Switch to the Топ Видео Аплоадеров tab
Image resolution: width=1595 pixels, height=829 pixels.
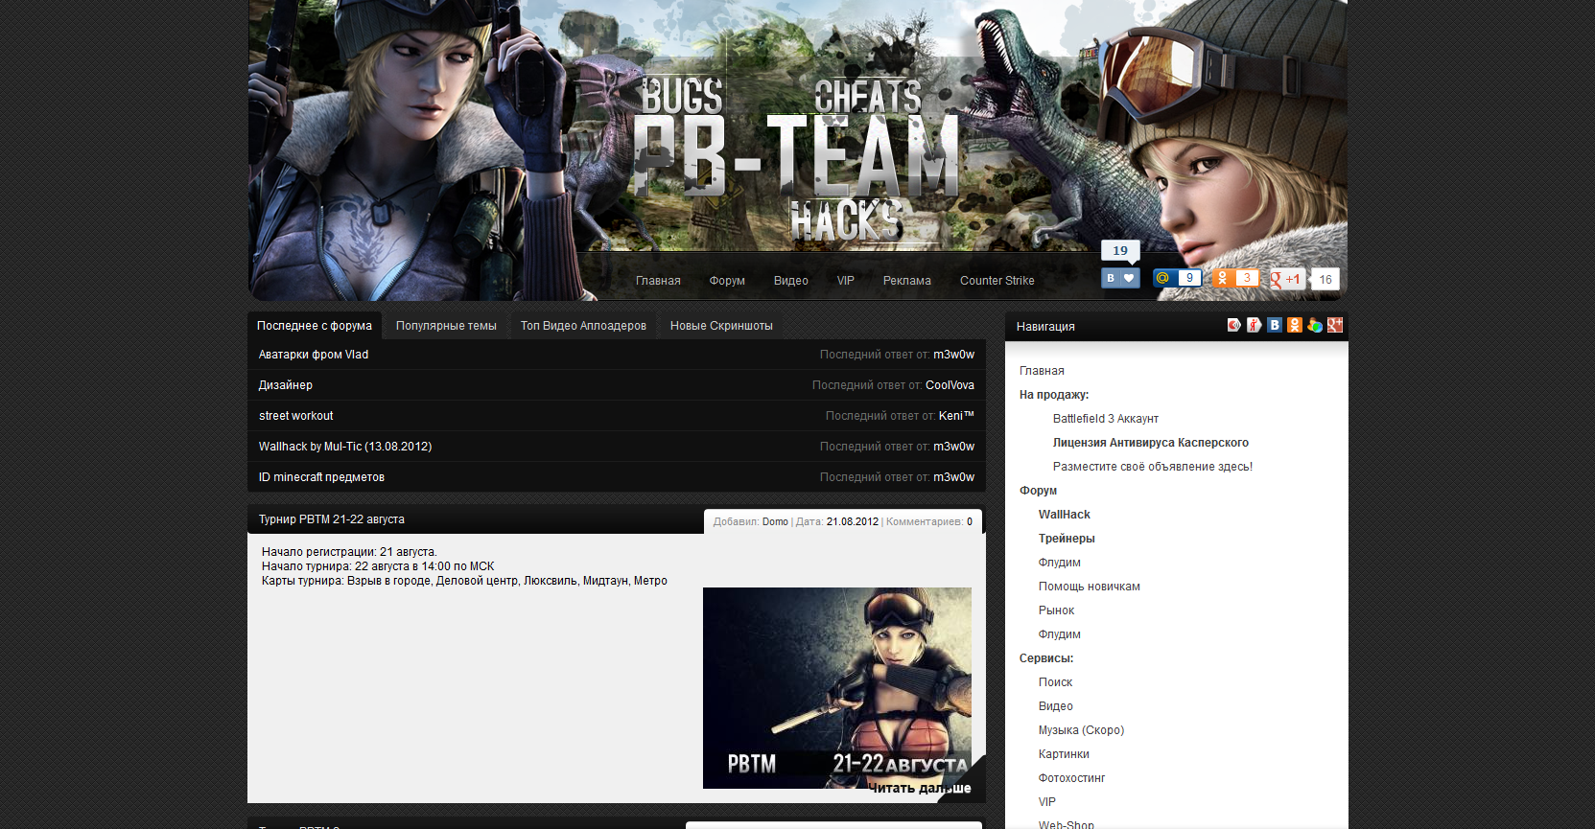click(x=583, y=326)
